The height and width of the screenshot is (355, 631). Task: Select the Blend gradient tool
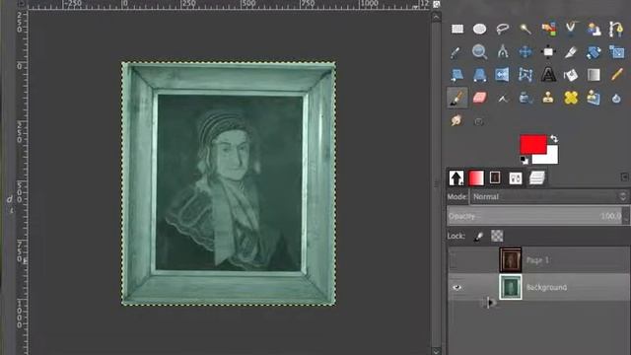(x=594, y=75)
